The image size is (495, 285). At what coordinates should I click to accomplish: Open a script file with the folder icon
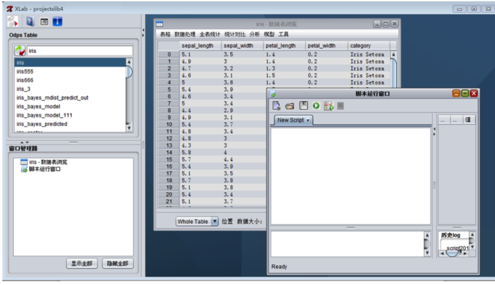point(290,107)
